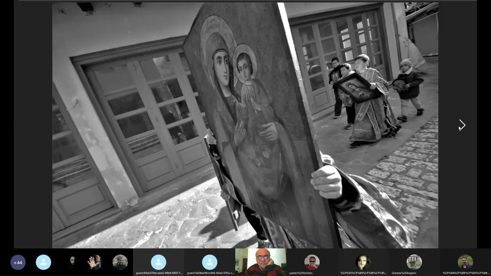Select the yannis%20fostinis participant tile
Viewport: 491px width, 276px height.
tap(312, 262)
